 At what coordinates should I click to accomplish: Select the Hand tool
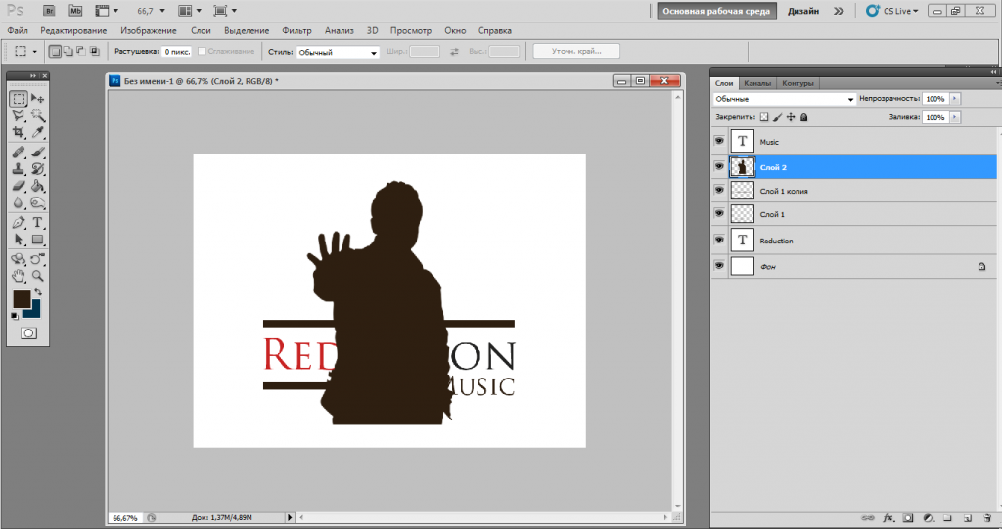pyautogui.click(x=19, y=276)
